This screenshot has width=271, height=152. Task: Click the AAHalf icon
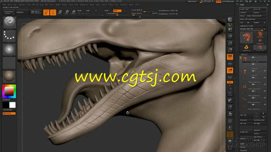coord(230,50)
